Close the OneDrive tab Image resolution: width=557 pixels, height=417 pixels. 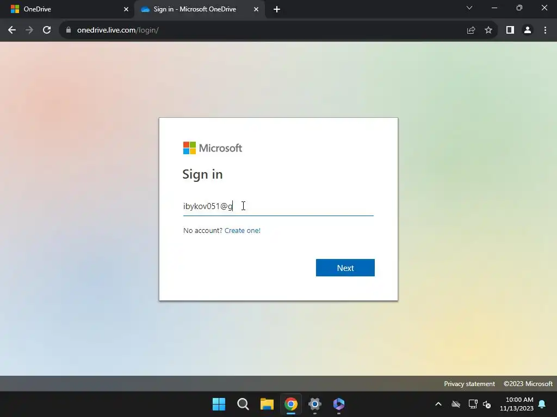click(x=126, y=9)
